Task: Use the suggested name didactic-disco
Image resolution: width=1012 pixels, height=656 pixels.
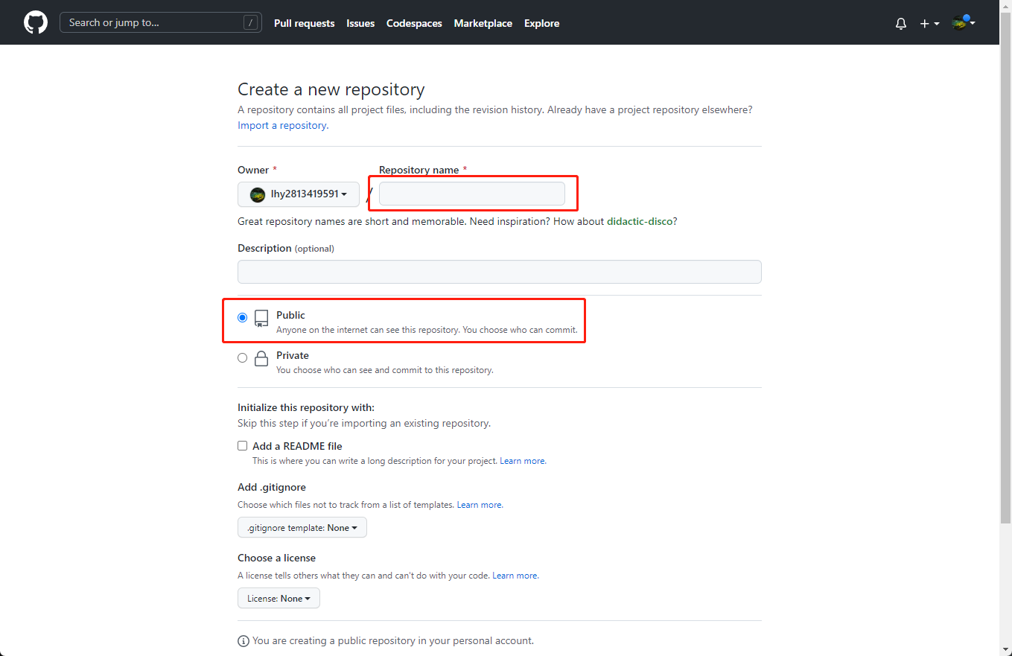Action: [x=640, y=221]
